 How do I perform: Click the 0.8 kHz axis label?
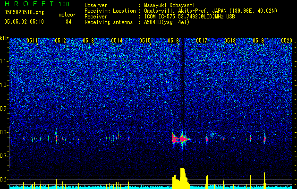4,132
